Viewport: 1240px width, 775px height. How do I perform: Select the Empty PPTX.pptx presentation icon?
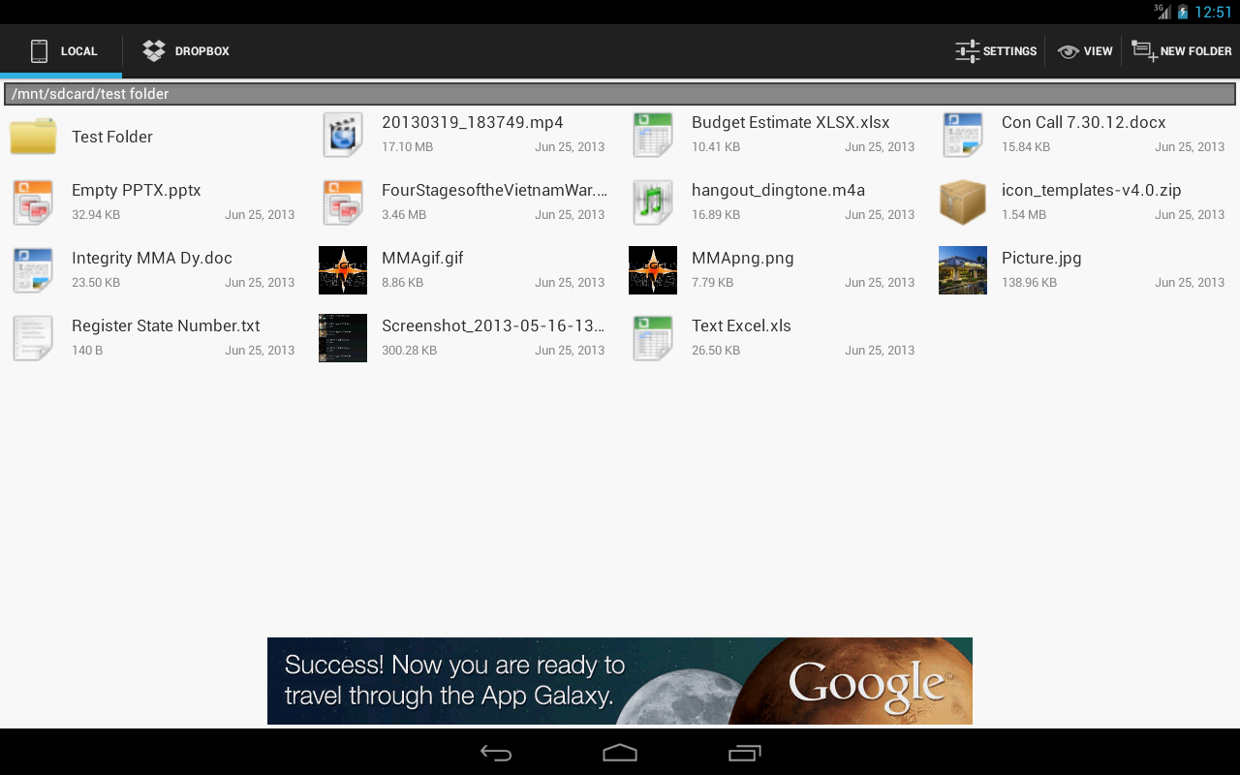pyautogui.click(x=33, y=202)
